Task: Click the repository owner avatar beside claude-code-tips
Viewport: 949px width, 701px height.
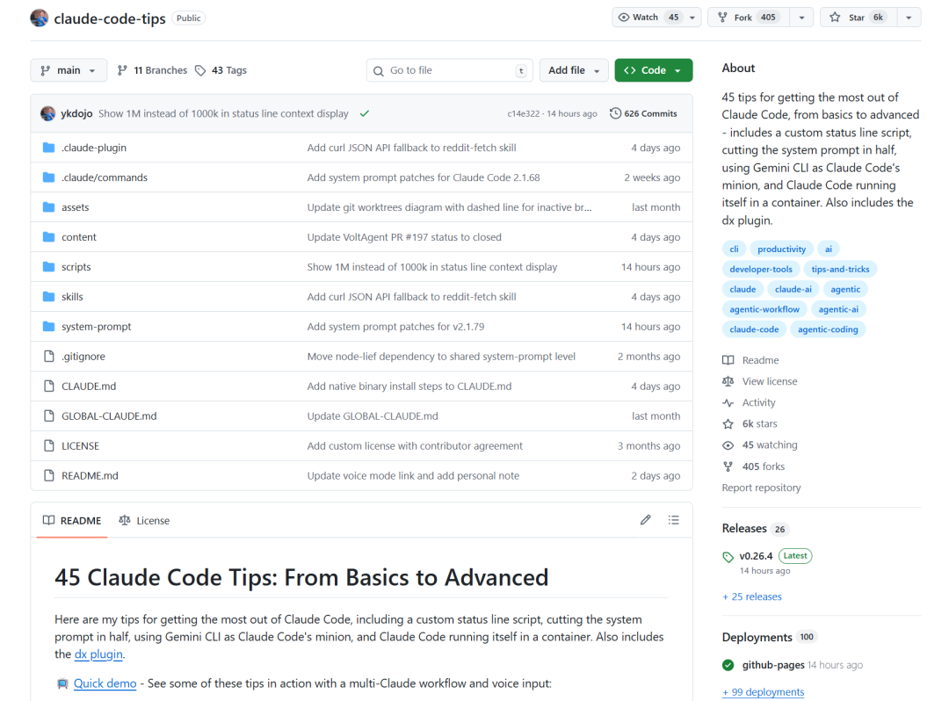Action: point(40,18)
